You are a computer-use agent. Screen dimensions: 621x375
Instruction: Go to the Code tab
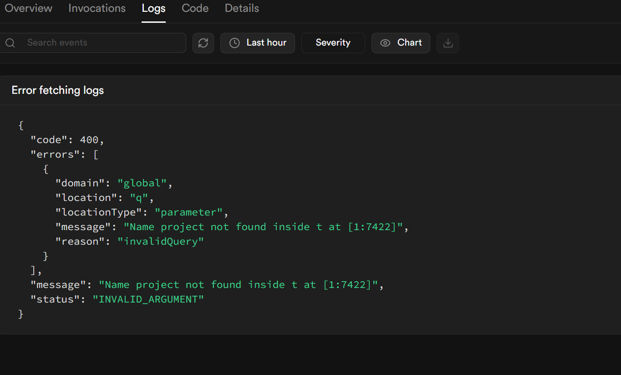coord(195,8)
